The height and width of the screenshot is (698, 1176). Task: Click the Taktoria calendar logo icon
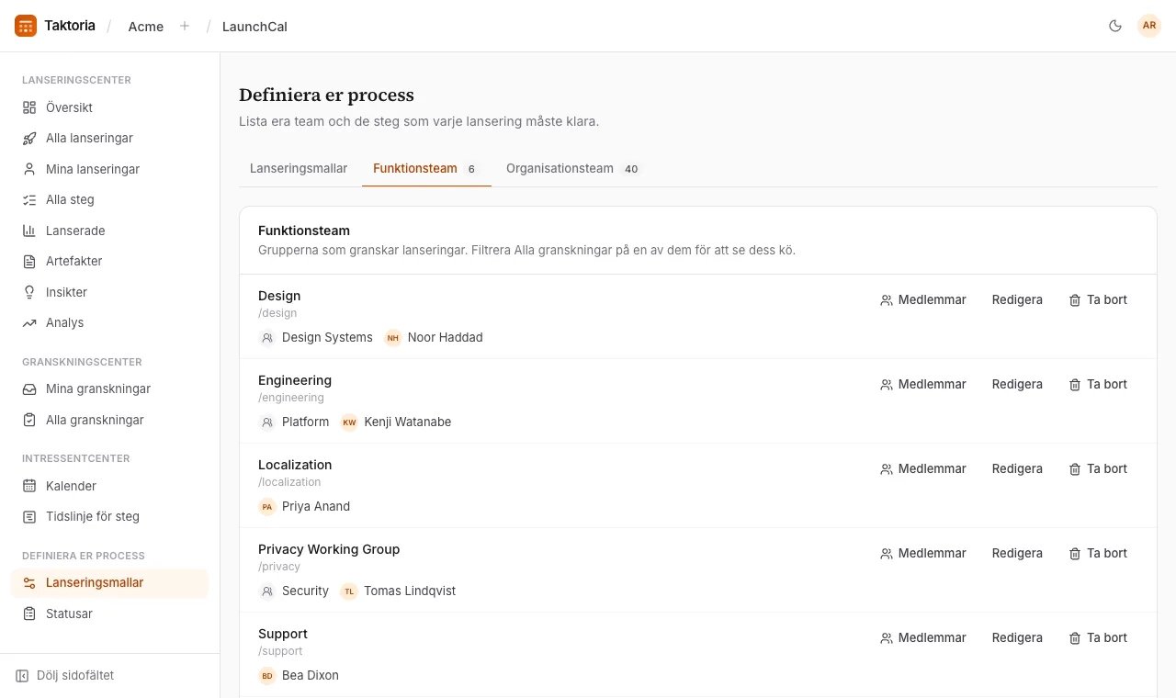pyautogui.click(x=26, y=26)
